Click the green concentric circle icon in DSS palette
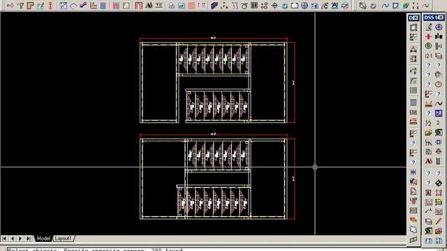This screenshot has height=251, width=447. click(428, 46)
